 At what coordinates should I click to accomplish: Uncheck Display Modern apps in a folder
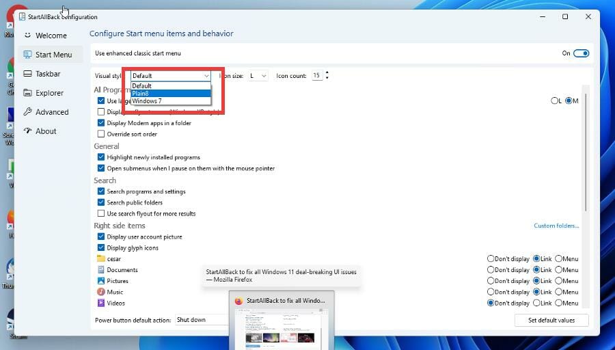(x=101, y=123)
